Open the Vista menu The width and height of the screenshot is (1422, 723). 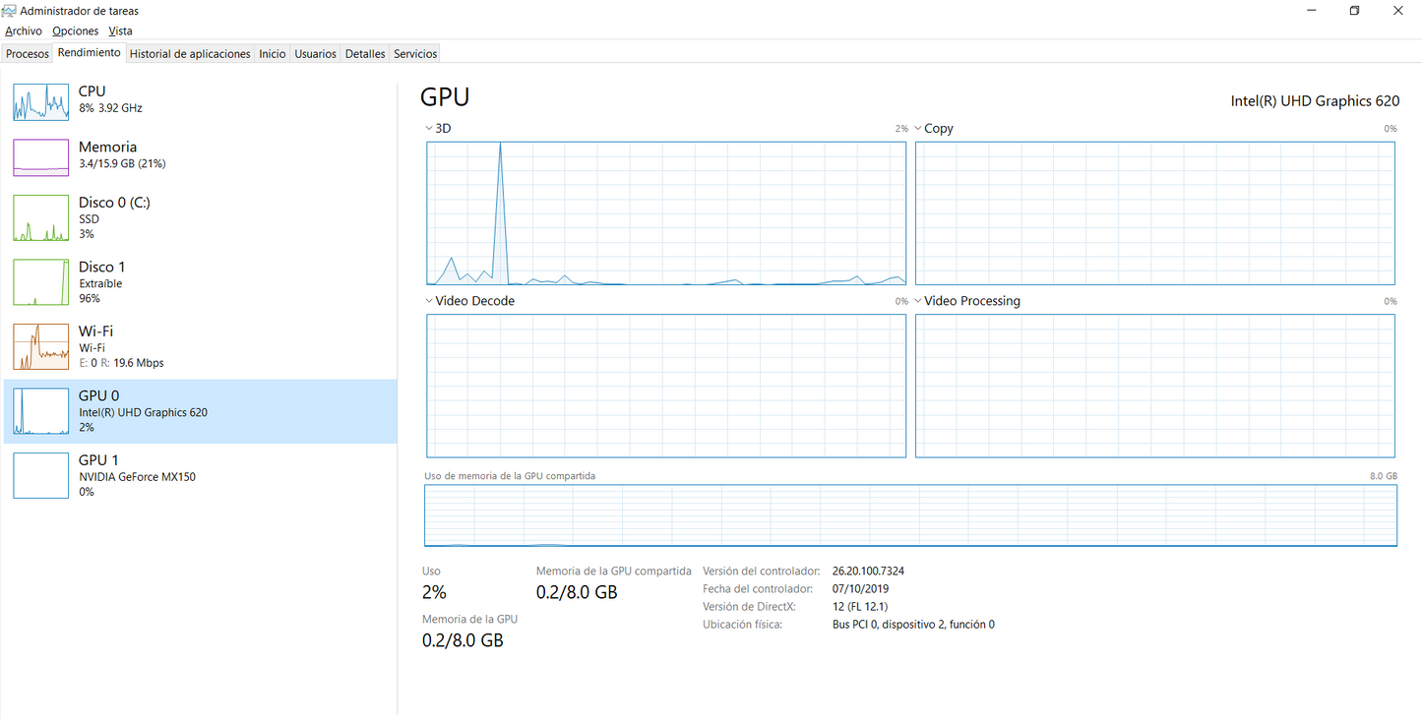click(120, 31)
